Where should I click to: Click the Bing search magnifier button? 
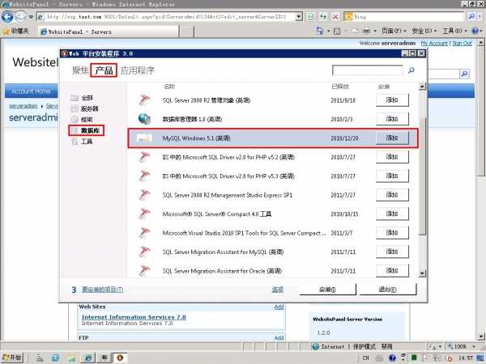[x=471, y=16]
